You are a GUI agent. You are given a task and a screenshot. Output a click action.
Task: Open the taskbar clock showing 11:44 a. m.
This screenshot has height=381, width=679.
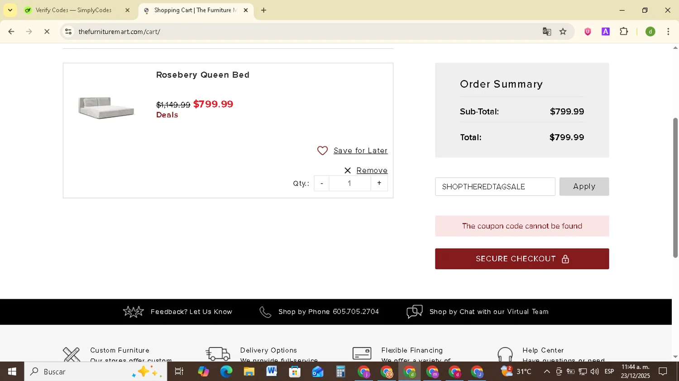(x=635, y=372)
